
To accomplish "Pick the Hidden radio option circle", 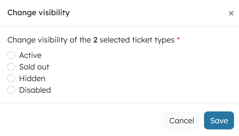I will 11,78.
